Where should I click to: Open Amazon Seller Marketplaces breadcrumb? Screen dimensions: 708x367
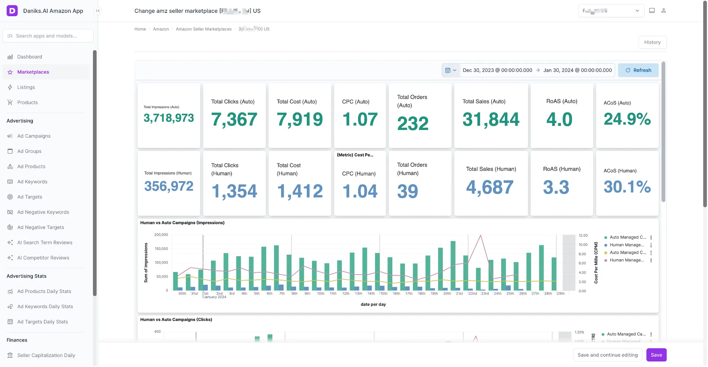click(204, 29)
